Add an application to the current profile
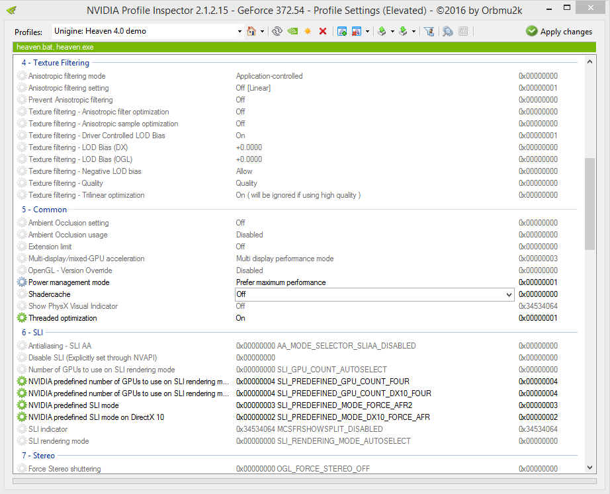The height and width of the screenshot is (494, 610). (342, 31)
